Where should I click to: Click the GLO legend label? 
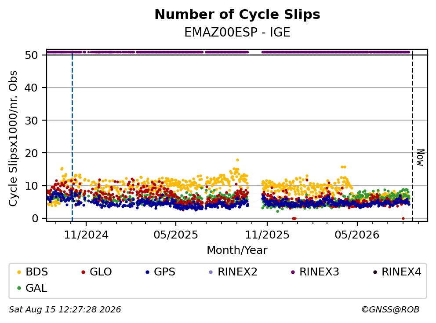101,272
